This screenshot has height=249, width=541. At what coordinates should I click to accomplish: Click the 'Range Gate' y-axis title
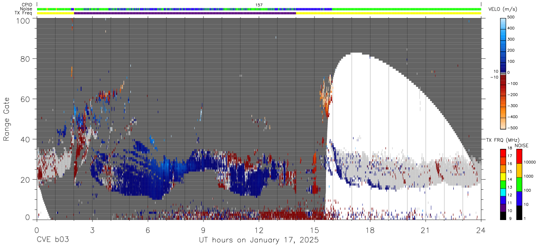click(7, 119)
